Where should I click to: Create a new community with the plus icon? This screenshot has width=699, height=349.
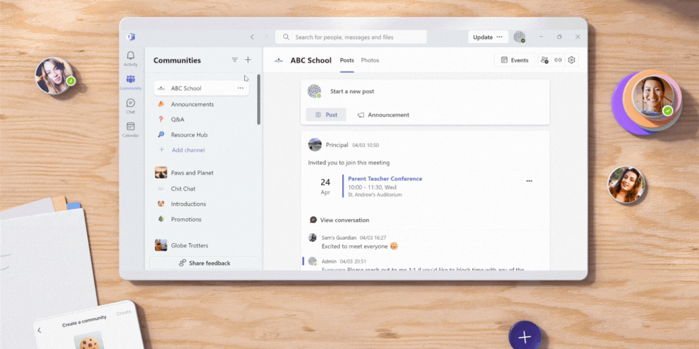248,60
